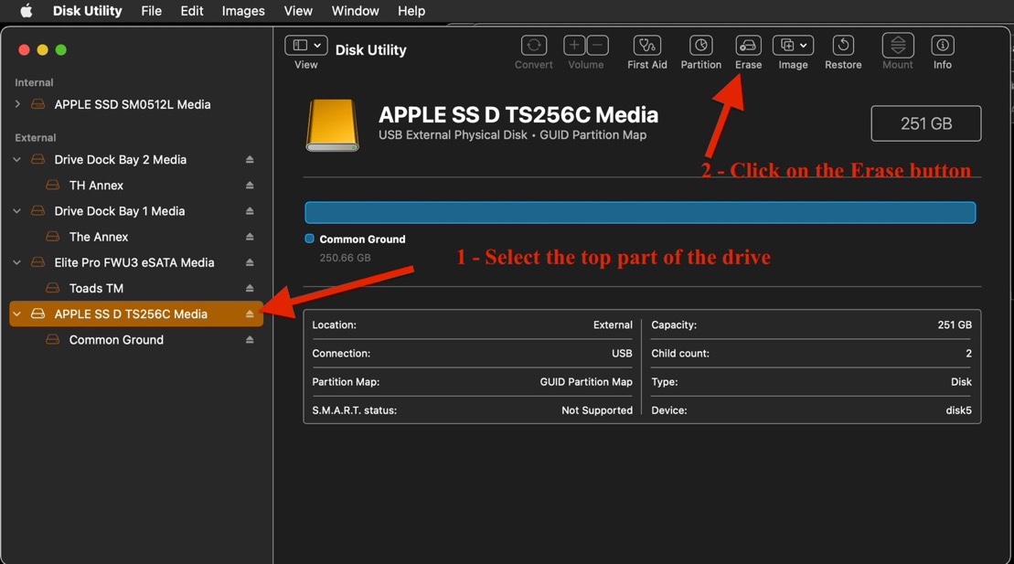This screenshot has width=1014, height=564.
Task: Click the add volume plus icon
Action: 574,46
